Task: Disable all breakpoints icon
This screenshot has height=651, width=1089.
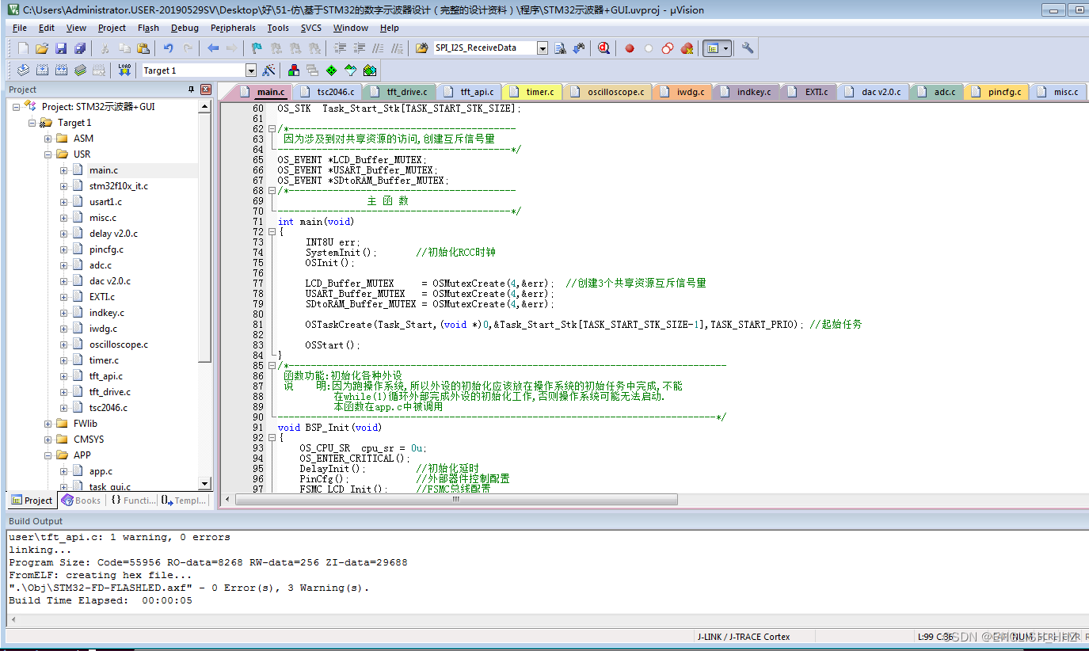Action: pyautogui.click(x=668, y=48)
